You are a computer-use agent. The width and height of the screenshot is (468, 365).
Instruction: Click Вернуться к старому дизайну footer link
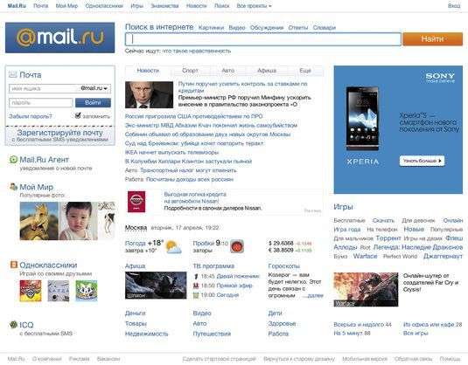pos(299,359)
